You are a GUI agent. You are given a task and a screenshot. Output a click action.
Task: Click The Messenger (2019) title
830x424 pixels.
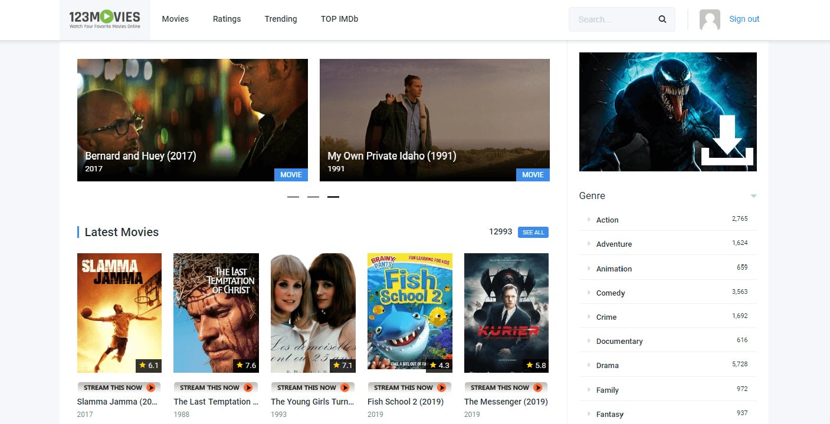[506, 402]
